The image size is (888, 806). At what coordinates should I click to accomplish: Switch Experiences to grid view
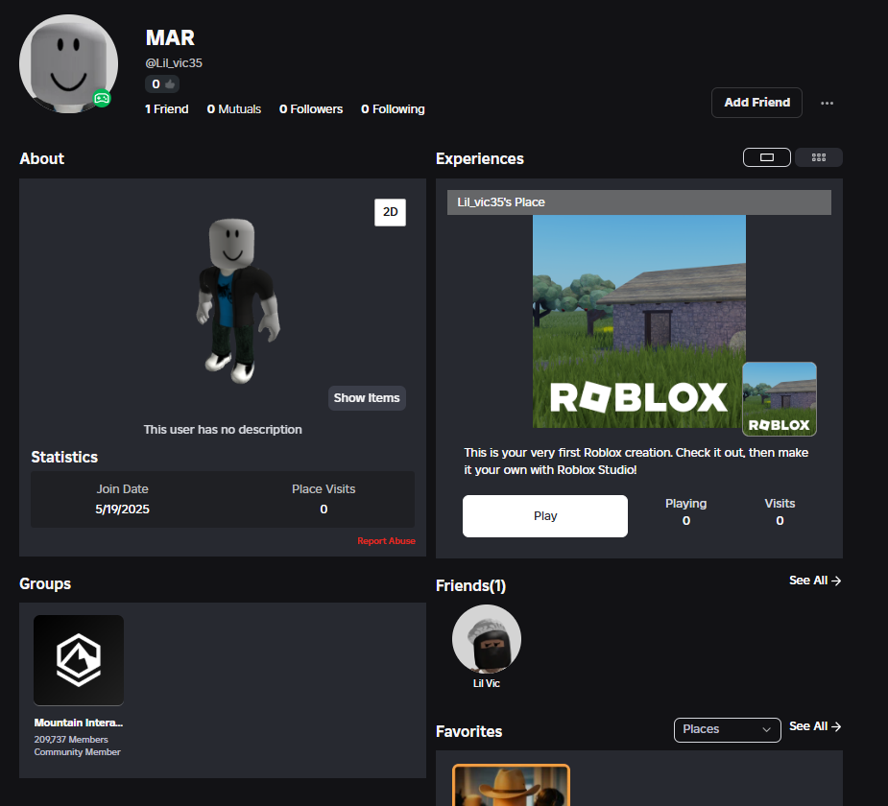tap(819, 157)
